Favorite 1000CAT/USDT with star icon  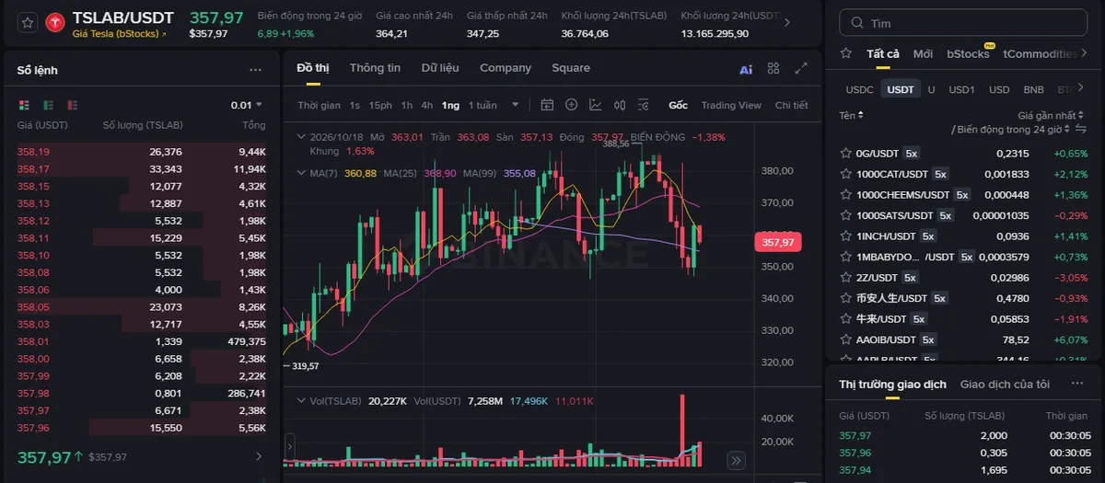[845, 174]
